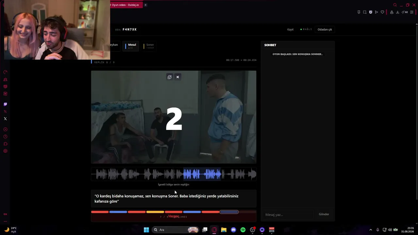Open the GX Control speedometer icon
The image size is (418, 235).
[5, 72]
